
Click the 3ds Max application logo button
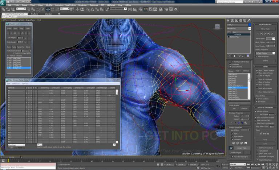tap(3, 3)
